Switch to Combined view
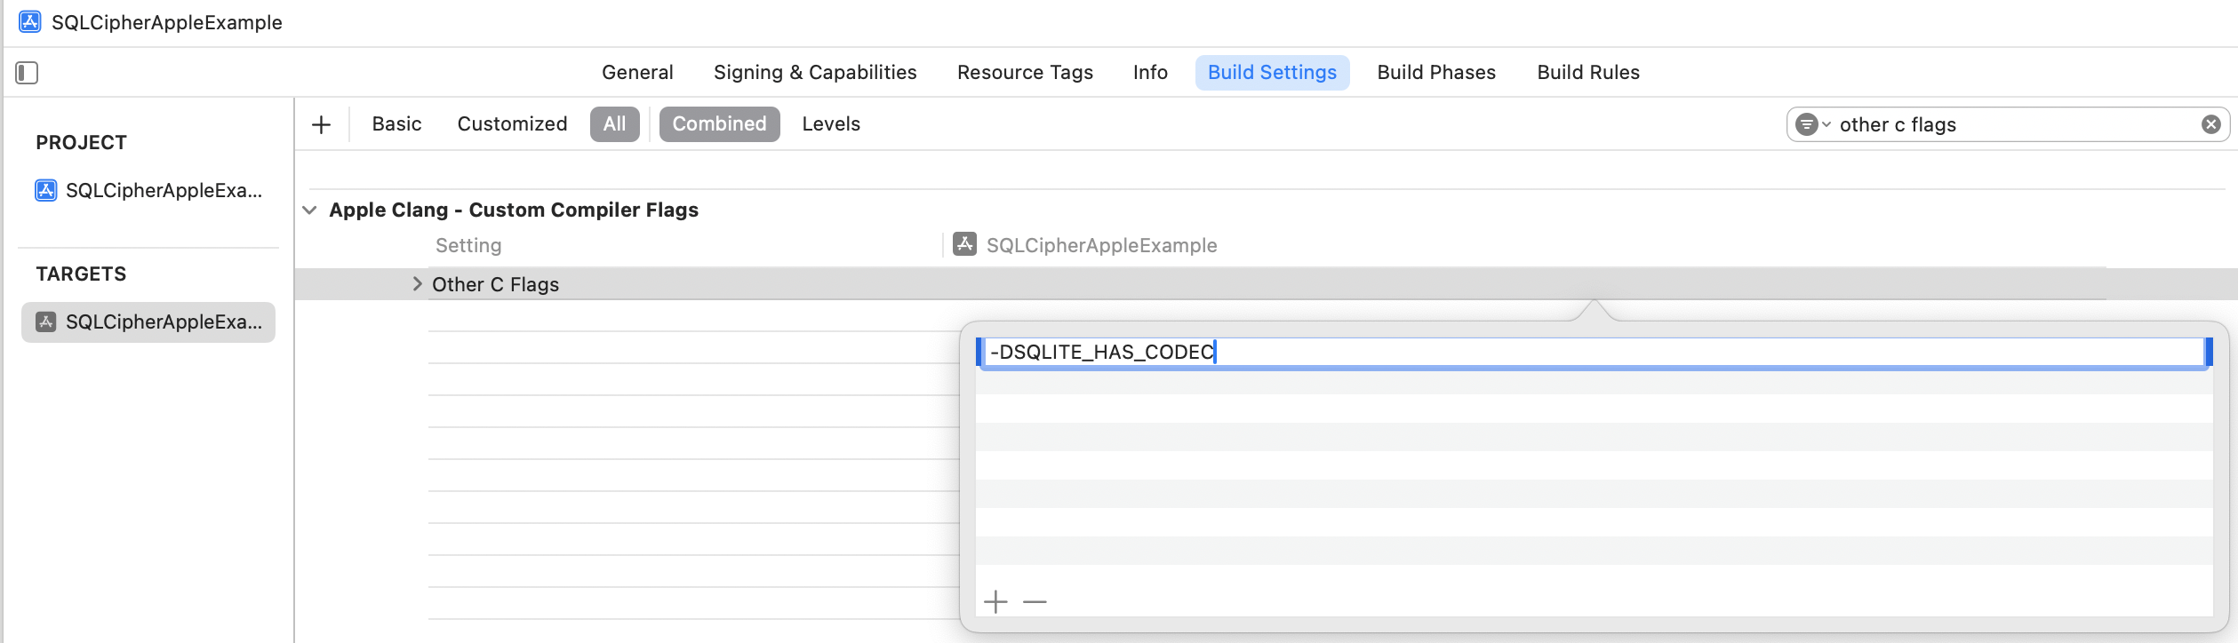The image size is (2238, 643). 719,124
